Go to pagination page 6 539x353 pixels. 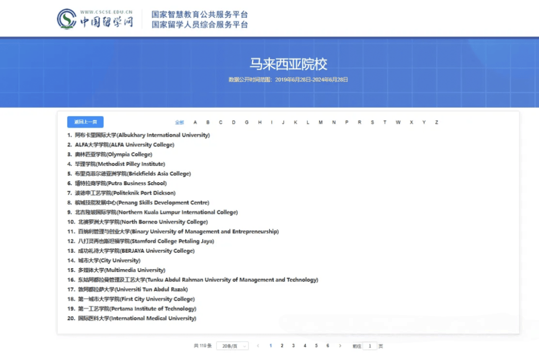point(327,346)
